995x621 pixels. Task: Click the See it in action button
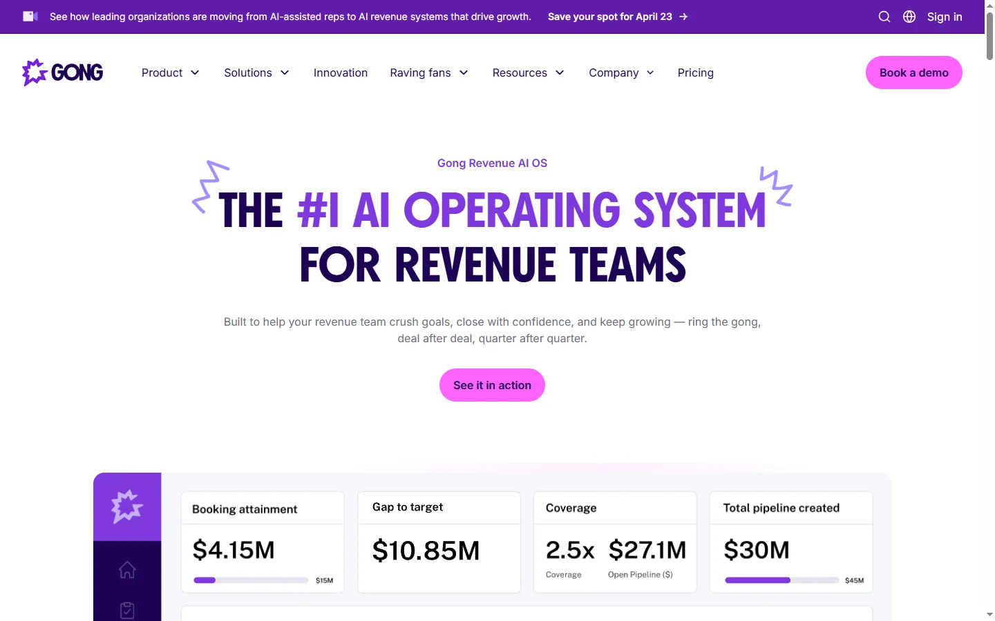point(492,385)
